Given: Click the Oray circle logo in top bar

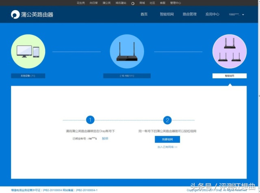Looking at the screenshot, I should tap(133, 3).
